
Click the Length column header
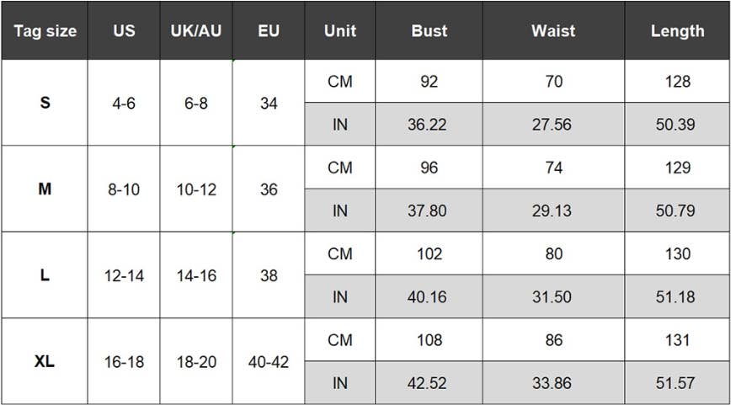[677, 31]
